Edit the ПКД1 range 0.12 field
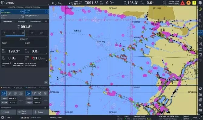Viewport: 203px width, 120px height. (12, 103)
